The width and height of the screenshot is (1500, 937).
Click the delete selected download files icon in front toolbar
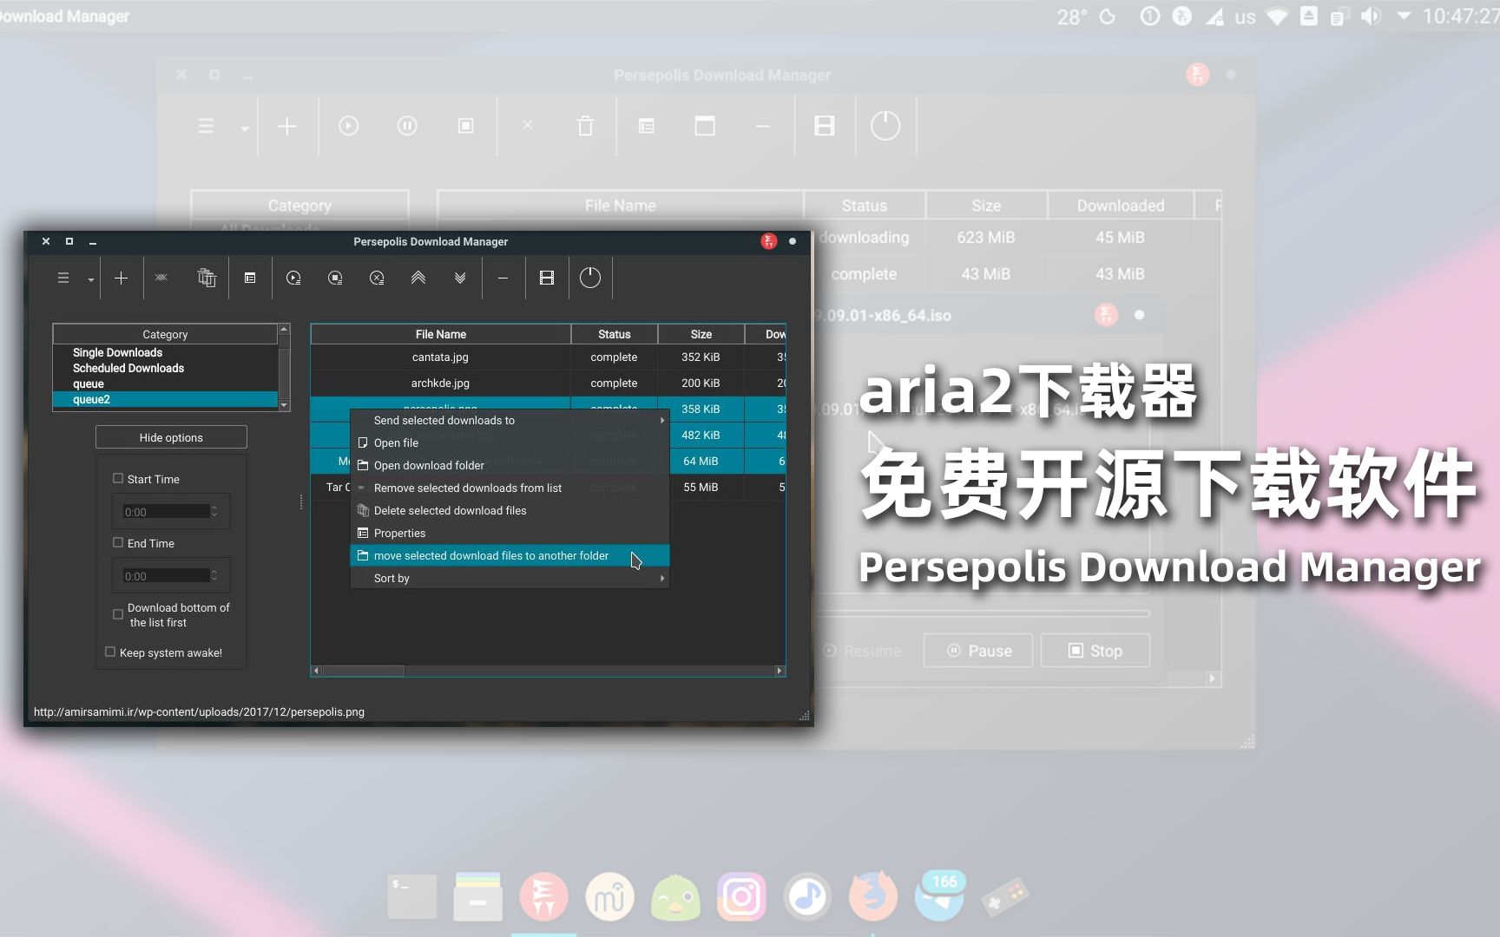207,278
